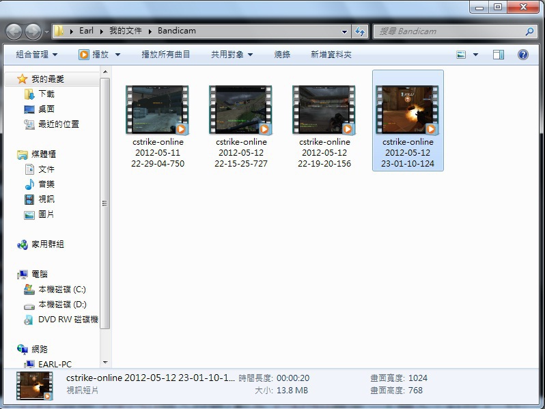Image resolution: width=545 pixels, height=409 pixels.
Task: Click file name text ending 22-15-25-727
Action: coord(241,152)
